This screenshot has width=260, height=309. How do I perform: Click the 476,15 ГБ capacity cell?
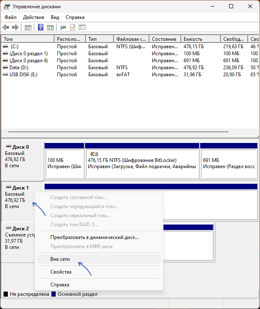click(x=194, y=47)
